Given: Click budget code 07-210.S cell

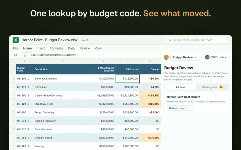Looking at the screenshot, I should tap(24, 121).
